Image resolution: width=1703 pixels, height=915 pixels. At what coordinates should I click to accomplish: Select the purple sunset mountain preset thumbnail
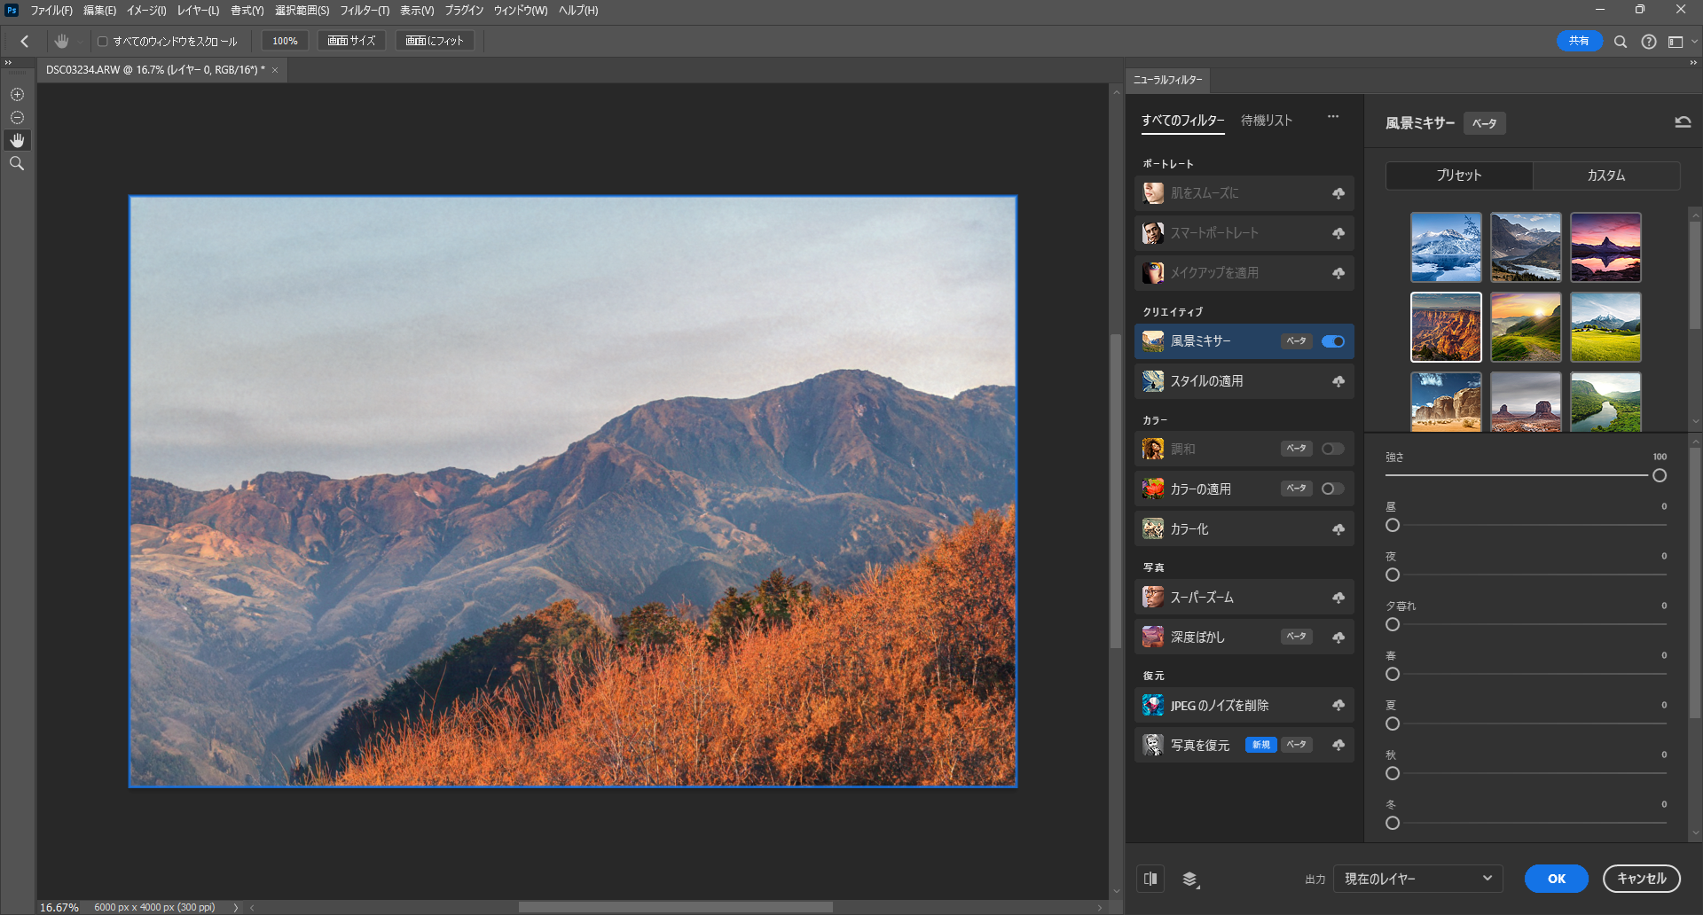tap(1605, 247)
